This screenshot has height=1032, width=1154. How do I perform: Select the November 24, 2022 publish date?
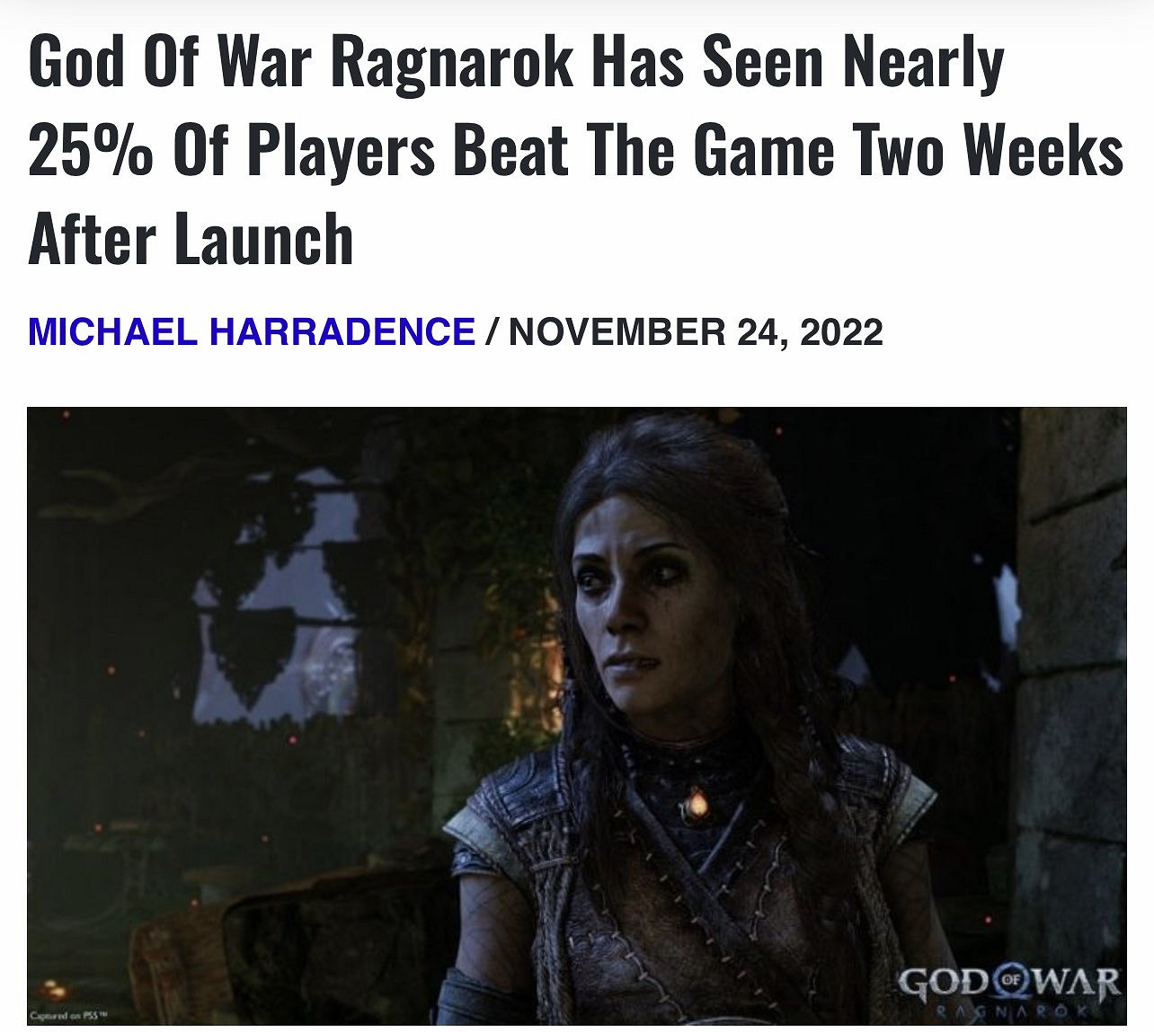click(696, 332)
